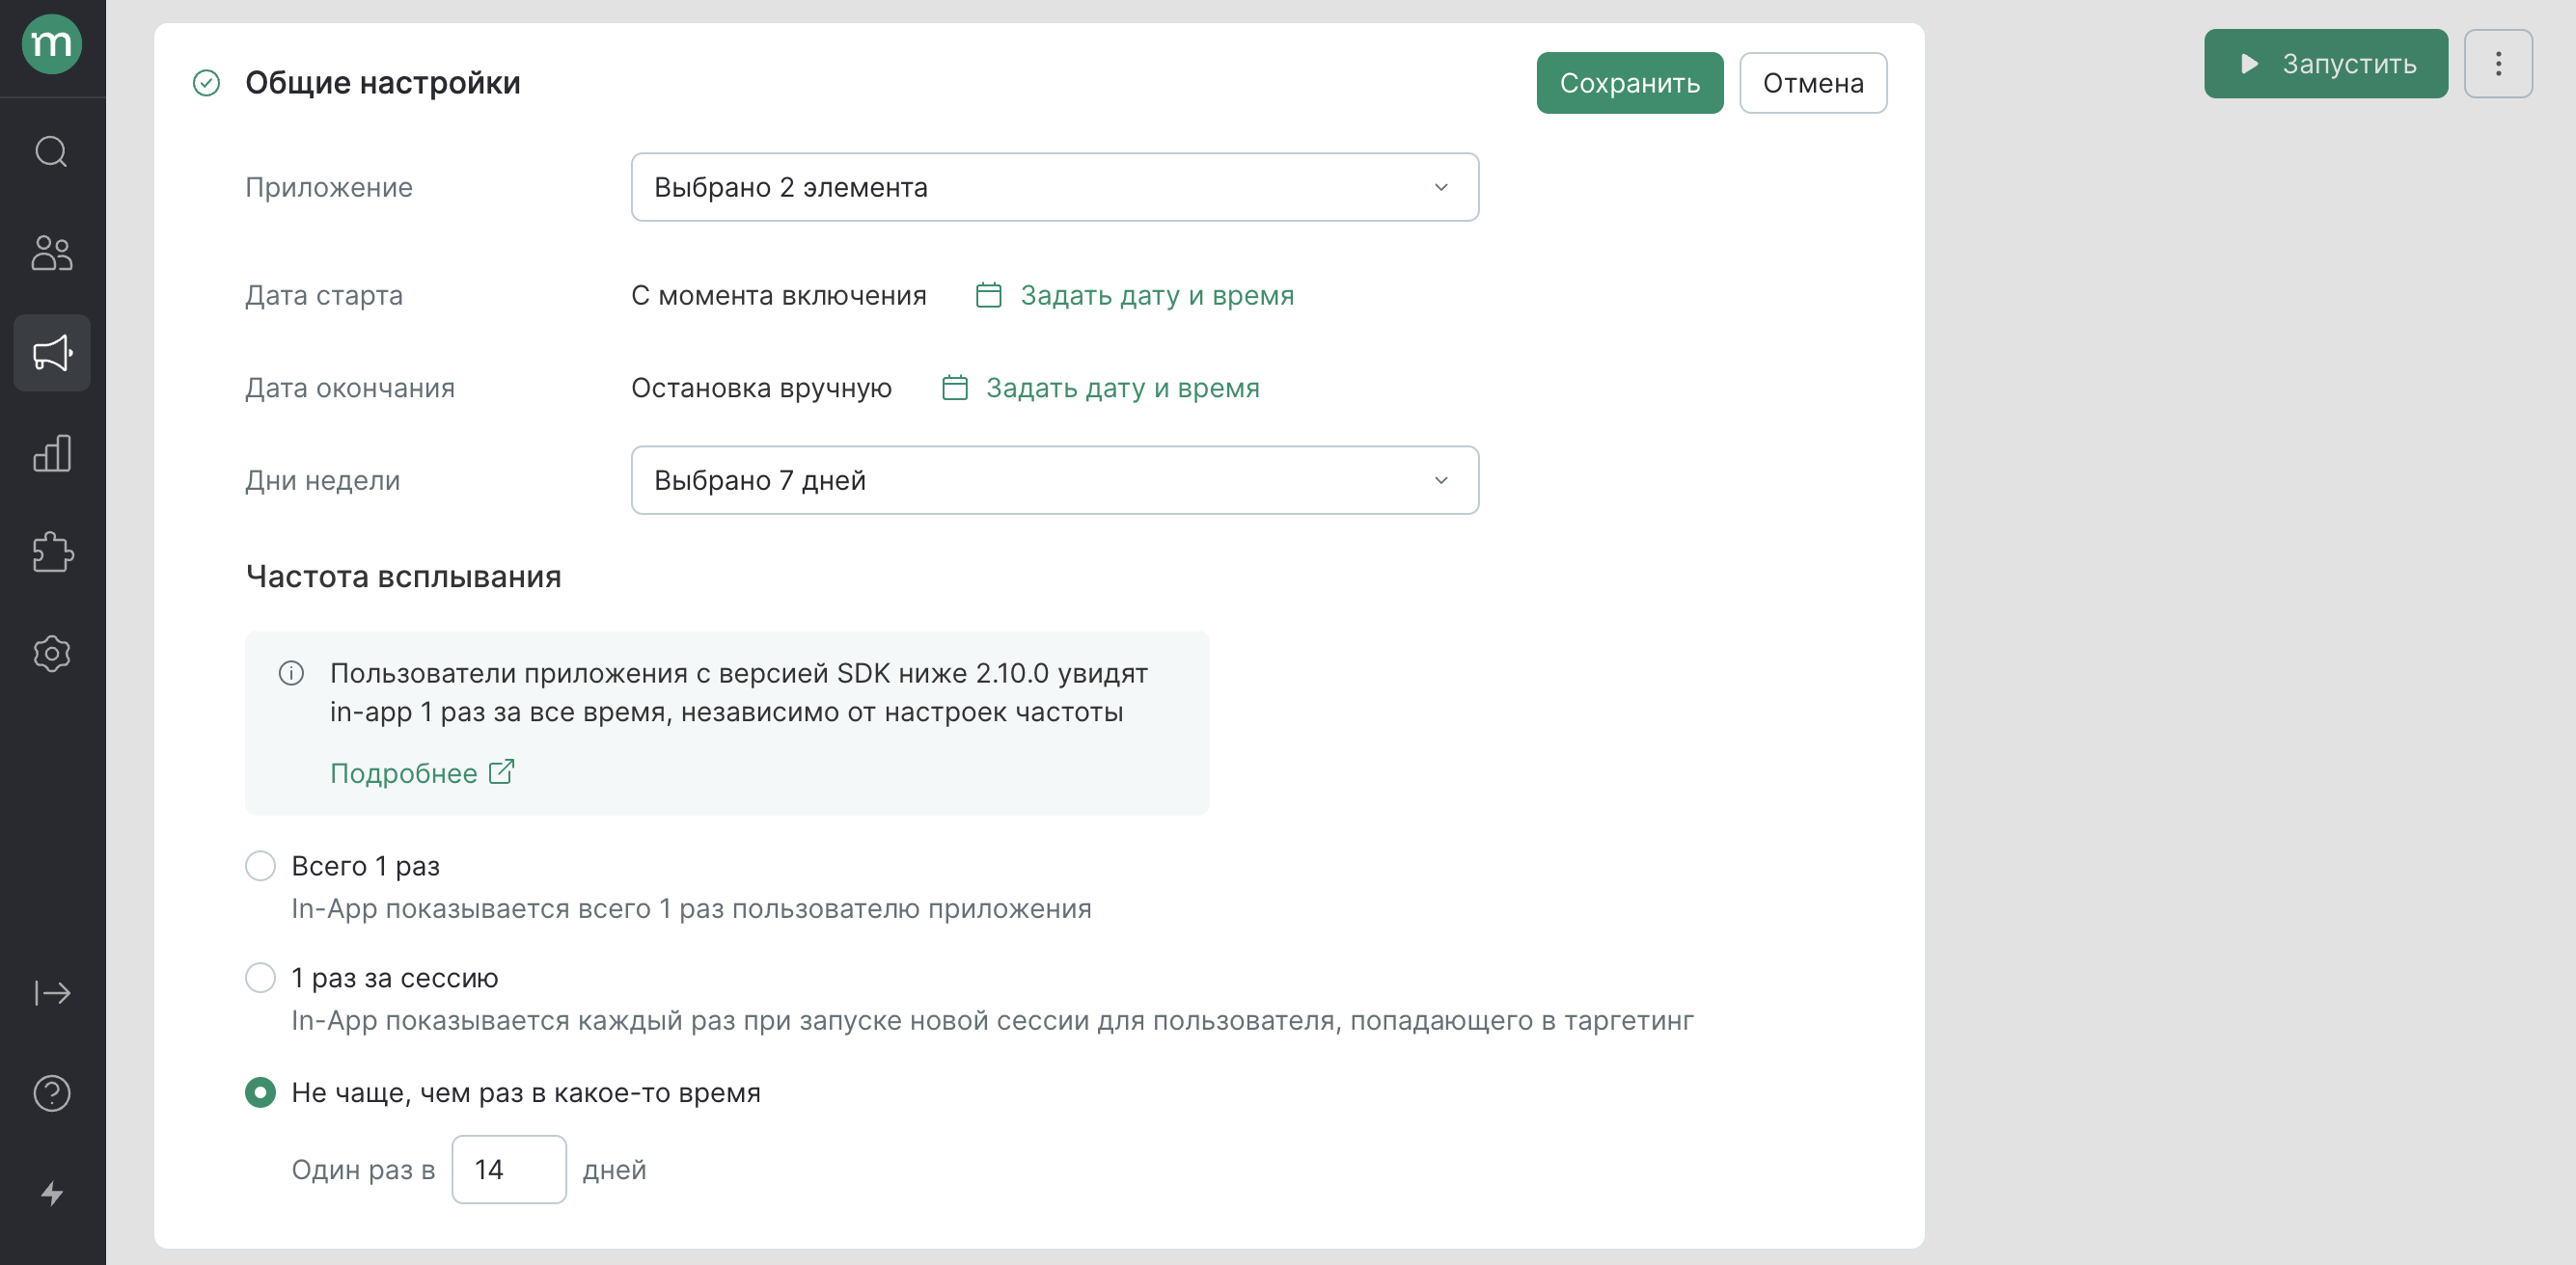Click the days input field showing 14
2576x1265 pixels.
509,1170
